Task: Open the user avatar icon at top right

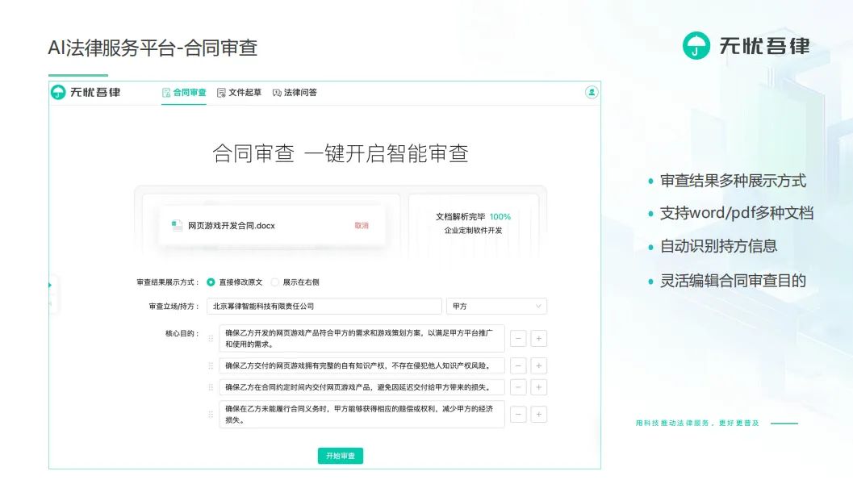Action: (x=593, y=93)
